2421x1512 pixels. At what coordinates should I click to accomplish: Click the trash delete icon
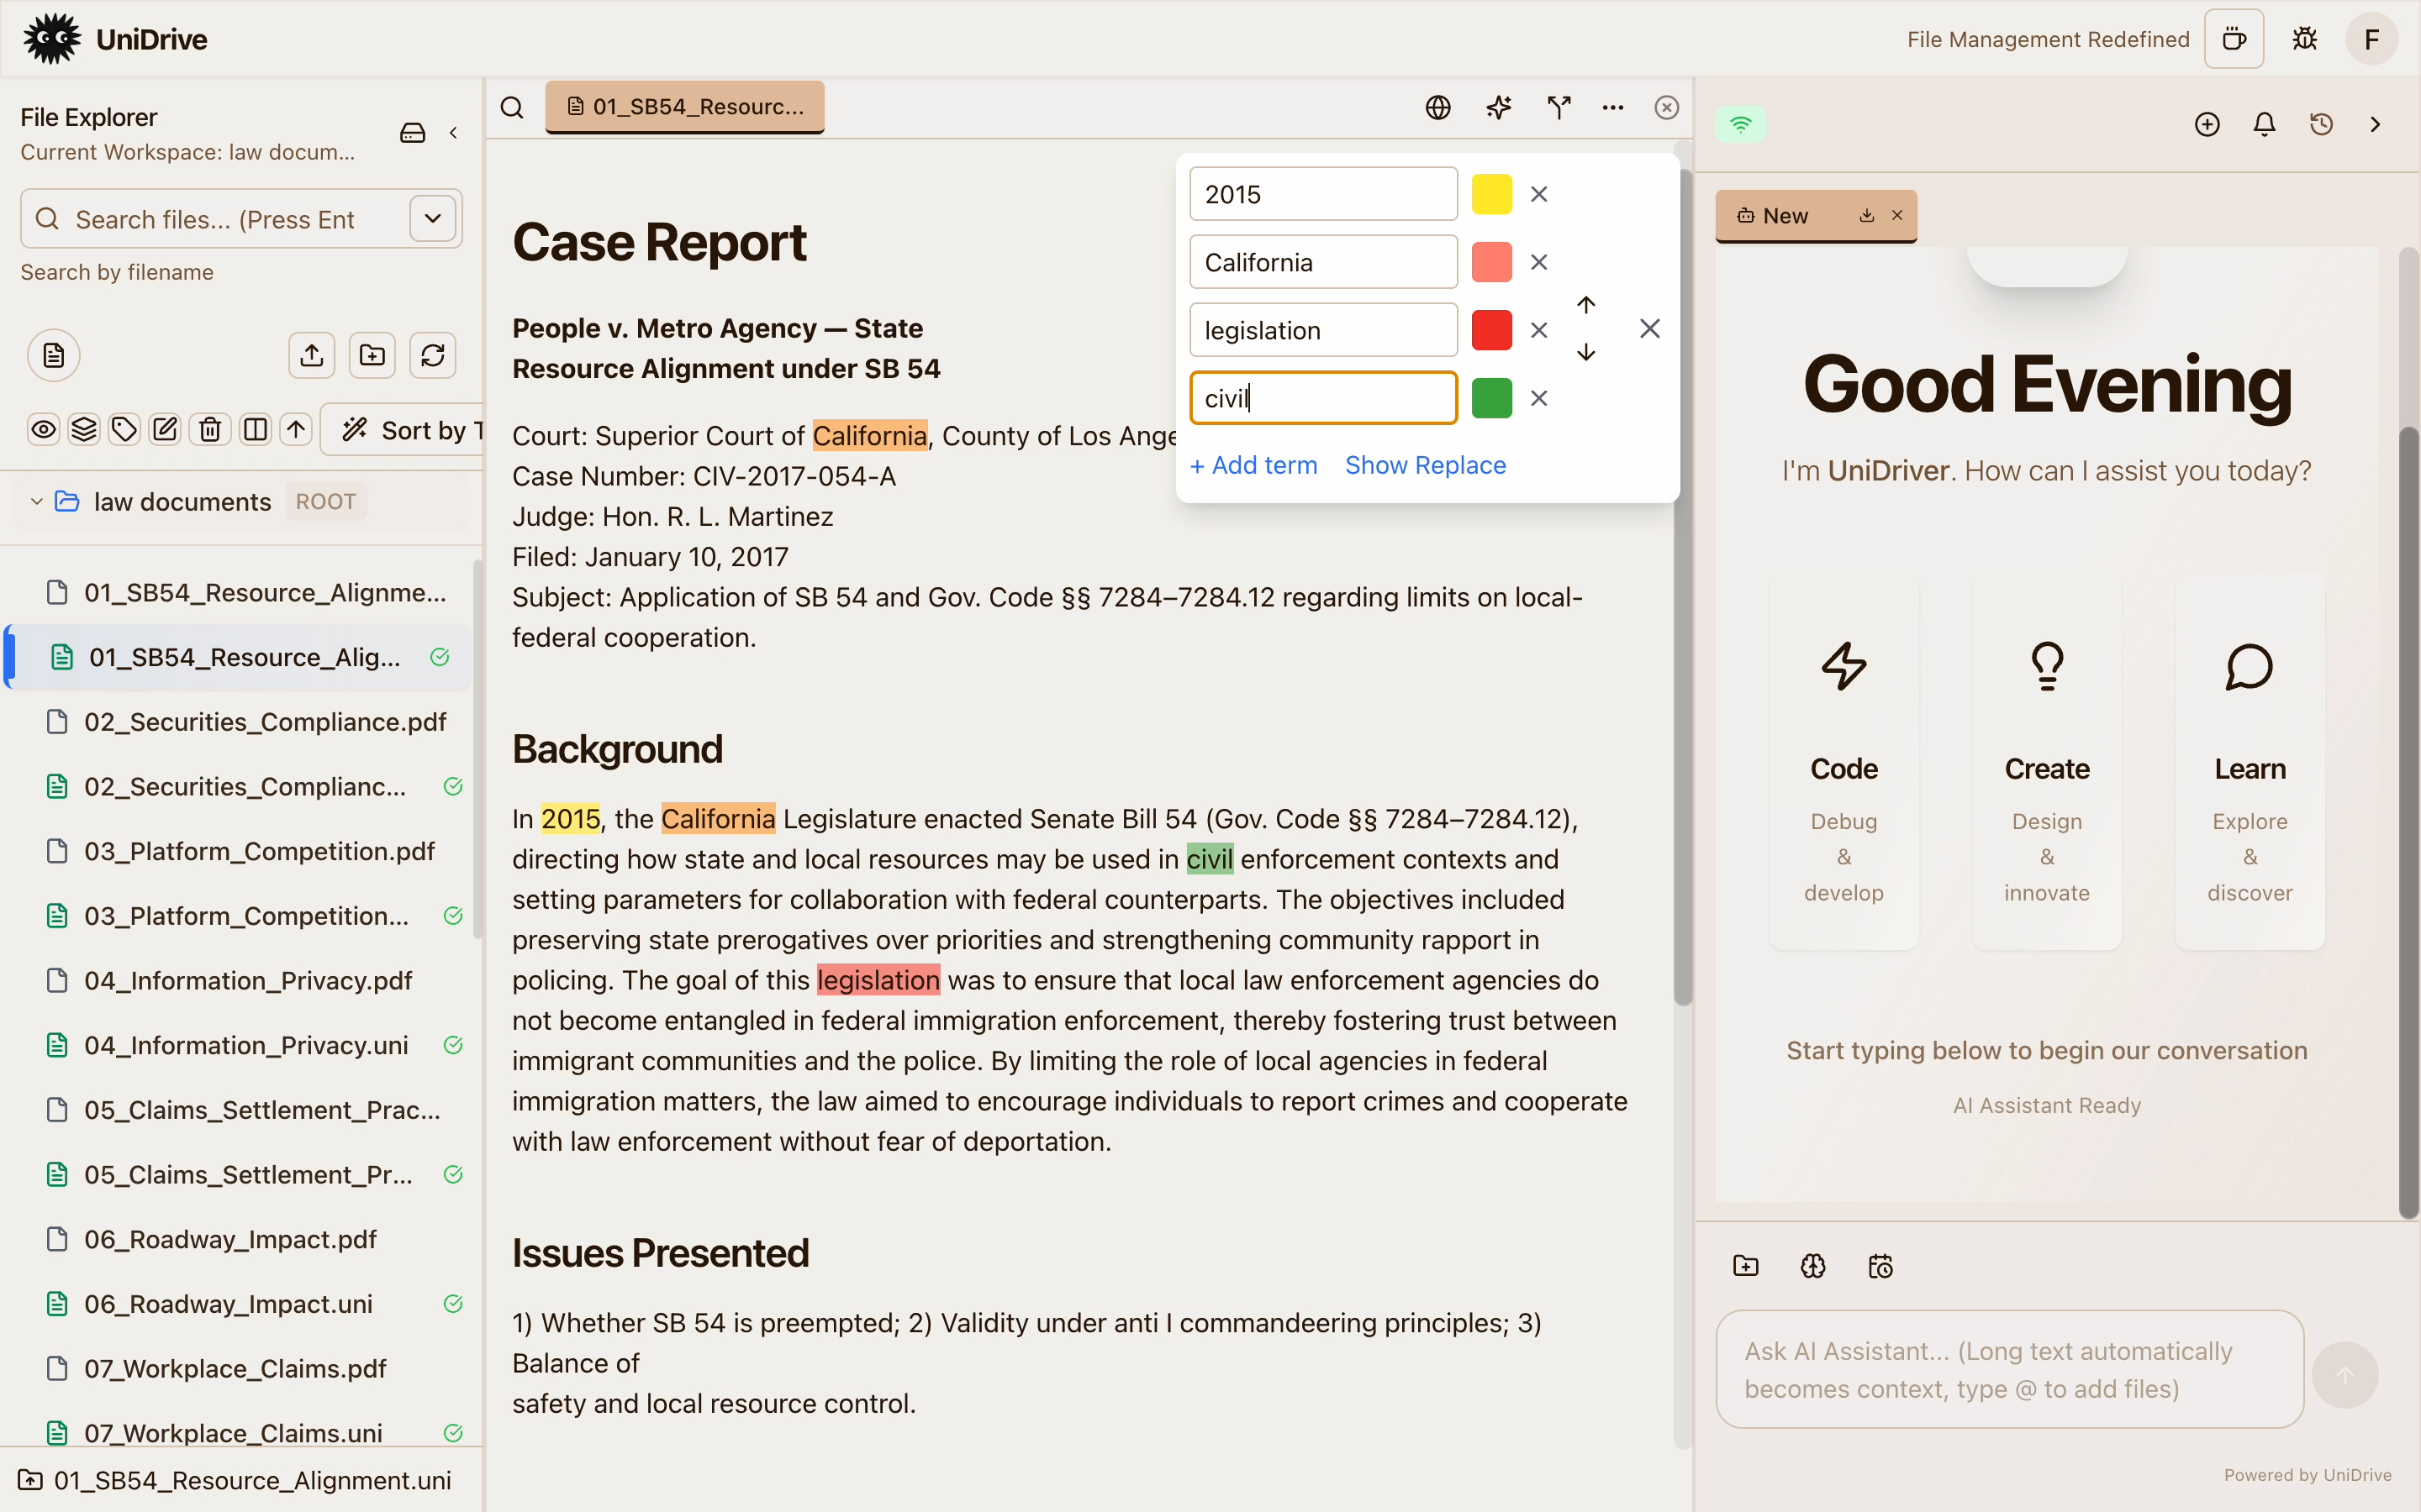pos(209,430)
